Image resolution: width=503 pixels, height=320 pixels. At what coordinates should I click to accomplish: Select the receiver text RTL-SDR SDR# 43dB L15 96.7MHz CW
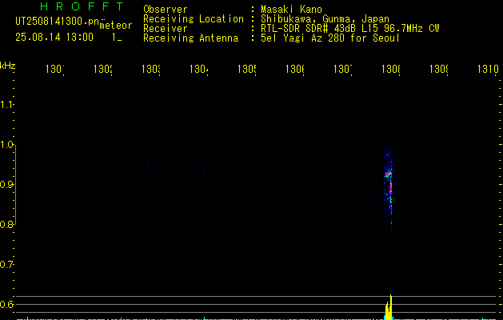tap(350, 29)
